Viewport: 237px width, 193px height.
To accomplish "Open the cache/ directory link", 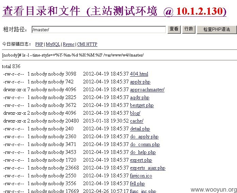I will 137,121.
